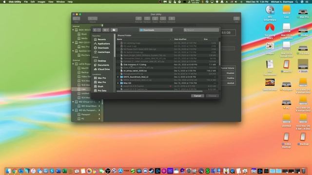Collapse the WDC disk in sidebar
This screenshot has height=175, width=312.
click(73, 30)
